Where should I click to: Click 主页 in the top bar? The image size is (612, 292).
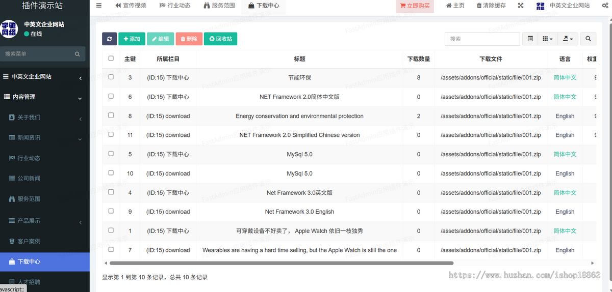coord(455,6)
